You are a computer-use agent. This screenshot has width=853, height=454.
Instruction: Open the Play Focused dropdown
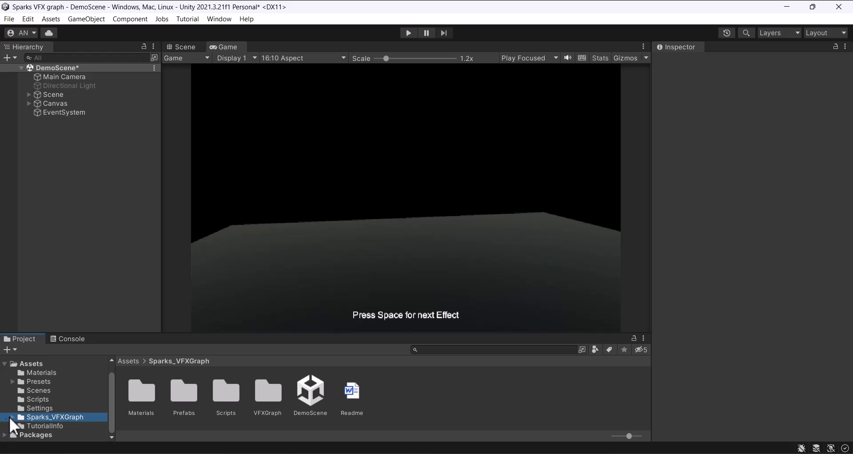point(530,58)
